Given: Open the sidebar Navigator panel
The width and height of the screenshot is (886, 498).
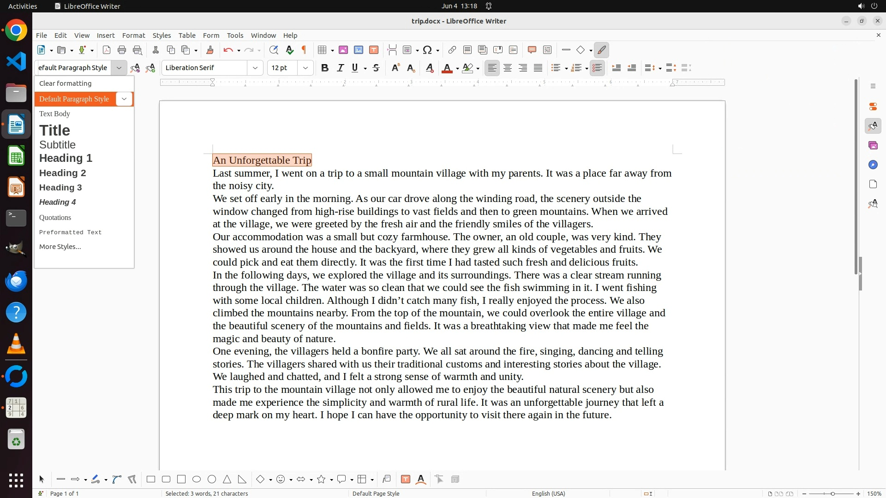Looking at the screenshot, I should (x=873, y=165).
